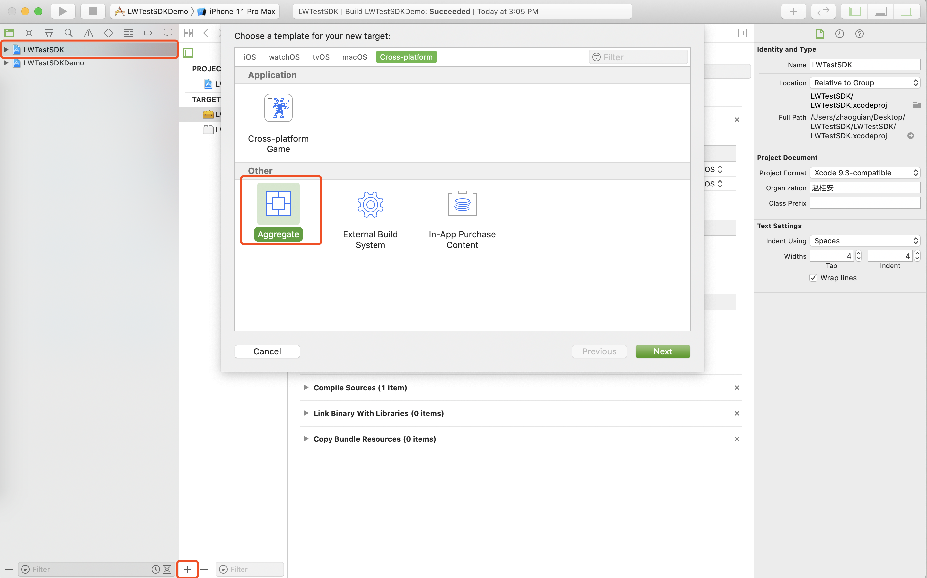
Task: Open the Source Control navigator icon
Action: [x=29, y=33]
